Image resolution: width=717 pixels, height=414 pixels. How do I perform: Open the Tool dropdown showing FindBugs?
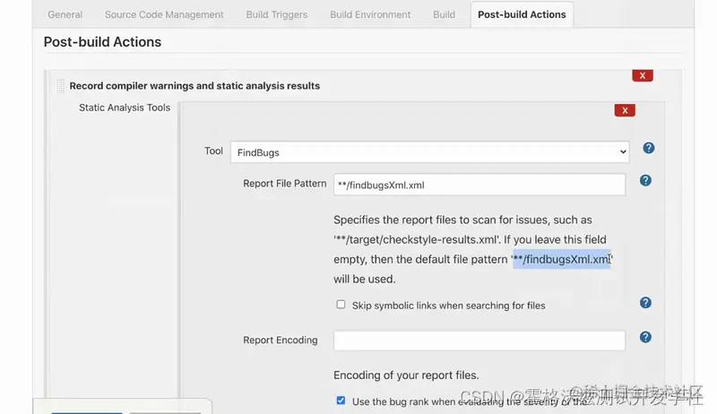click(x=429, y=152)
